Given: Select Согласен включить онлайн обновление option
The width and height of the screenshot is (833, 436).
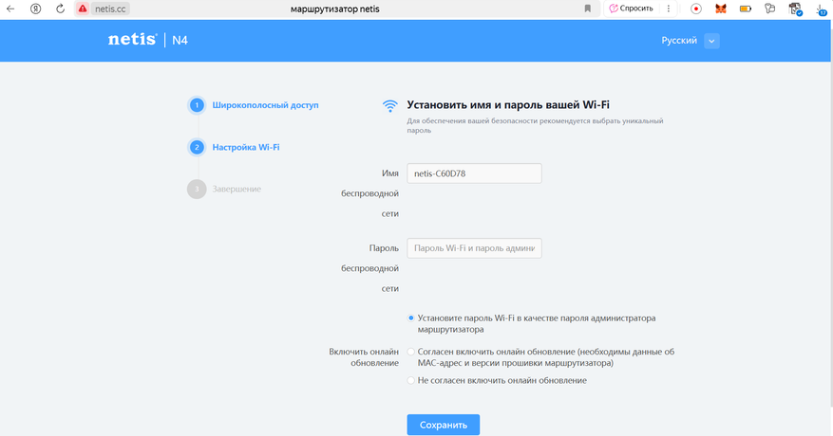Looking at the screenshot, I should (x=410, y=352).
